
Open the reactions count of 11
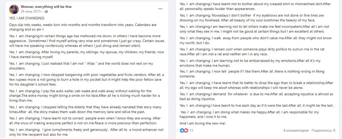(191, 131)
